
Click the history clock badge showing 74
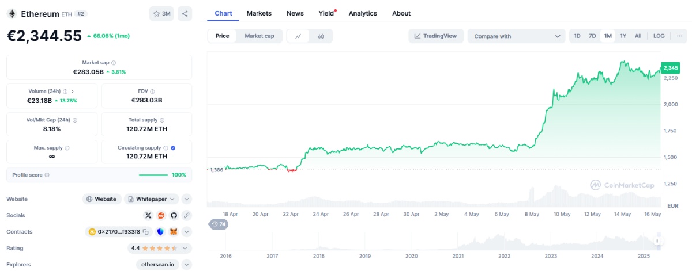tap(218, 224)
